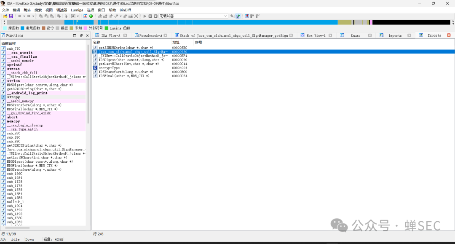Stop the debugger process
The width and height of the screenshot is (455, 244).
coord(155,16)
